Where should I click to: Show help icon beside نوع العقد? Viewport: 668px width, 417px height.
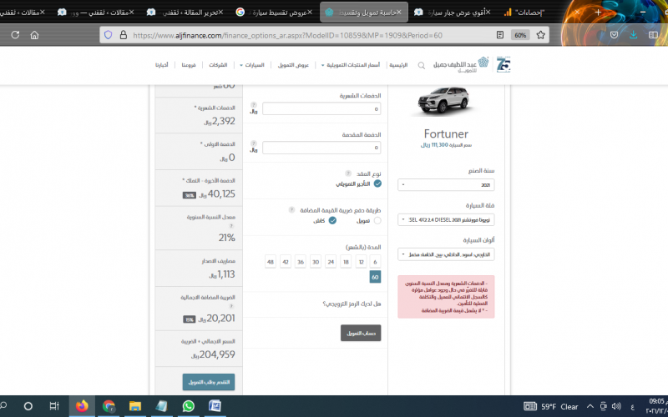[x=348, y=173]
